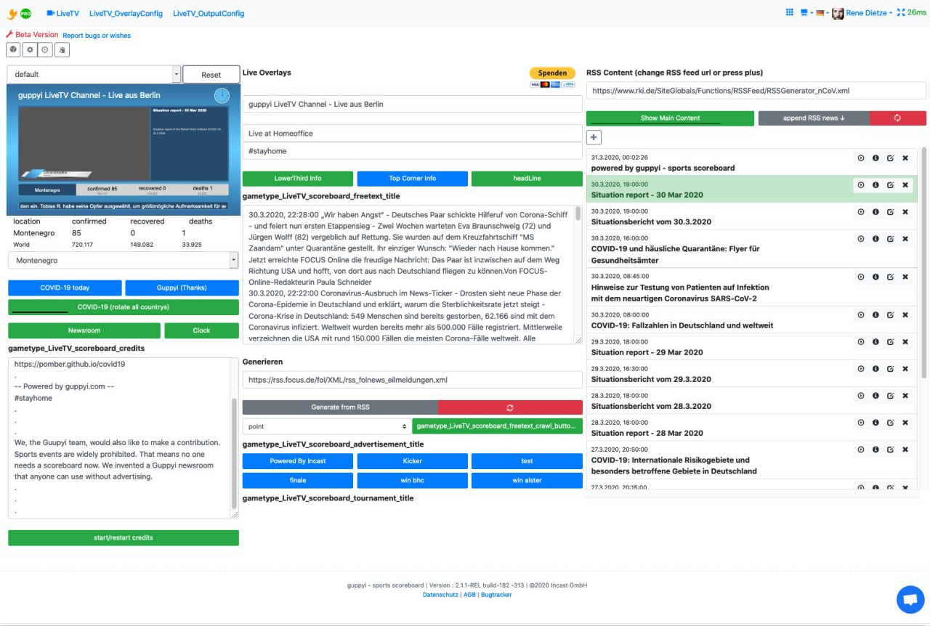Show info for 'Situation report - 30 Mar 2020'

click(876, 184)
